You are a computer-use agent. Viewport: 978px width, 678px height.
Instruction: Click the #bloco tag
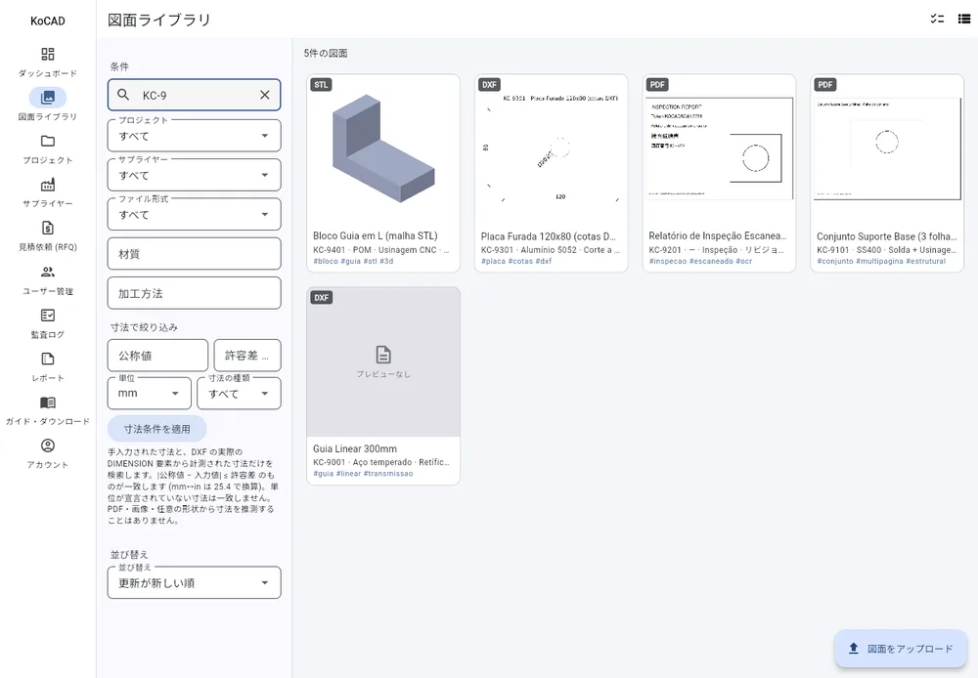coord(326,261)
